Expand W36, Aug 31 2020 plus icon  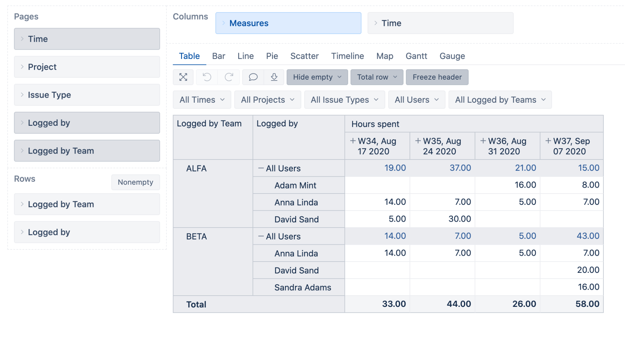[x=483, y=141]
